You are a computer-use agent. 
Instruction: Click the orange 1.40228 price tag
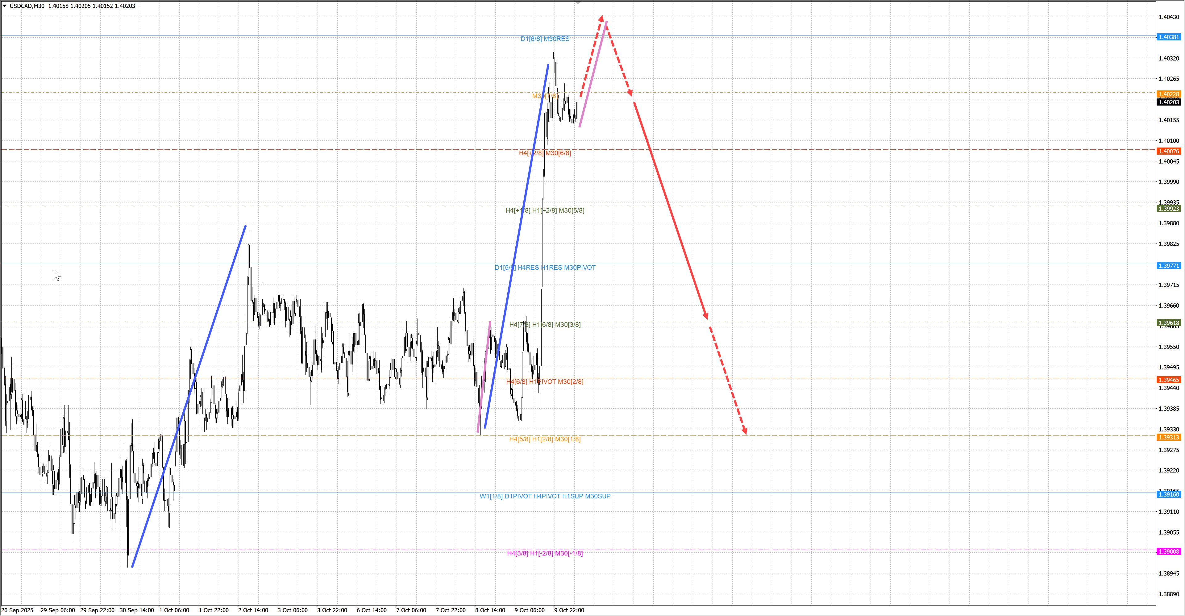click(1168, 94)
